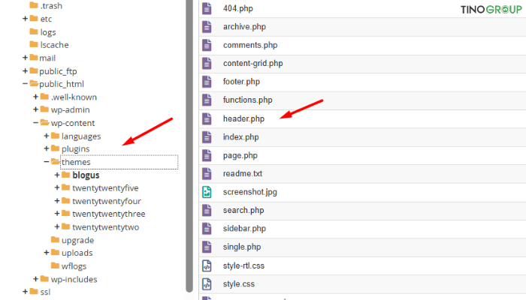Open the screenshot.jpg file name
The width and height of the screenshot is (526, 300).
point(250,192)
